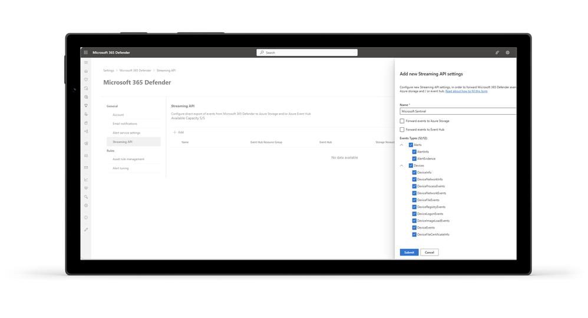This screenshot has height=318, width=588.
Task: Go to Microsoft 365 Defender breadcrumb
Action: (x=136, y=71)
